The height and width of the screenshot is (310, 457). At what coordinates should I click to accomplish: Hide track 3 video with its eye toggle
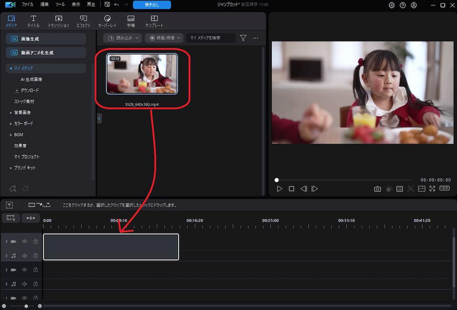pos(24,241)
